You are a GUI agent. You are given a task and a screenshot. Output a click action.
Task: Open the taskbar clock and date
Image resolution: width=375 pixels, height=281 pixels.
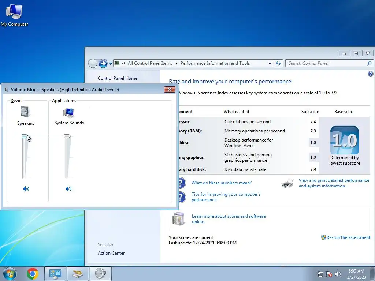(x=356, y=274)
